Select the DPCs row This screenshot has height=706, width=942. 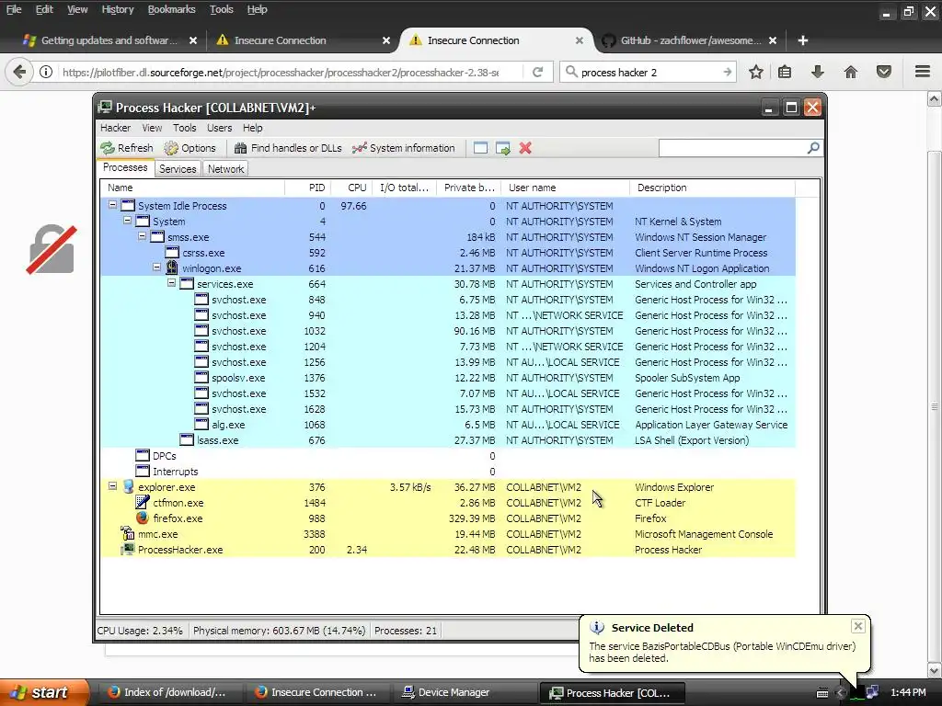click(x=448, y=456)
